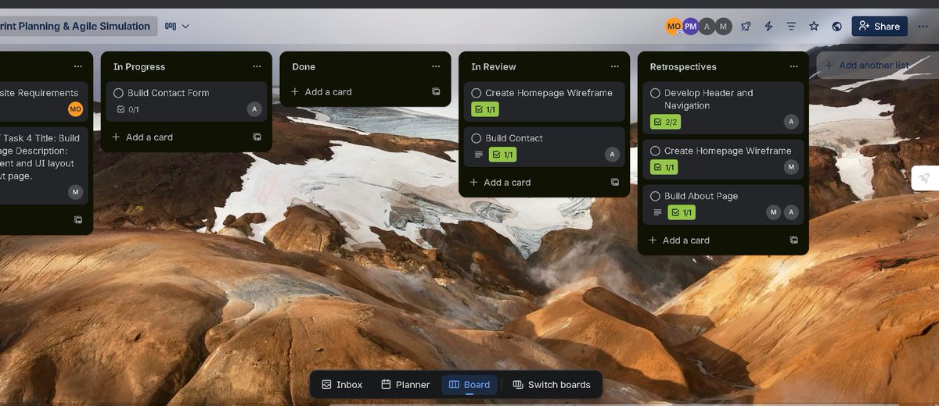Viewport: 939px width, 406px height.
Task: Click Switch boards in bottom navigation
Action: 552,384
